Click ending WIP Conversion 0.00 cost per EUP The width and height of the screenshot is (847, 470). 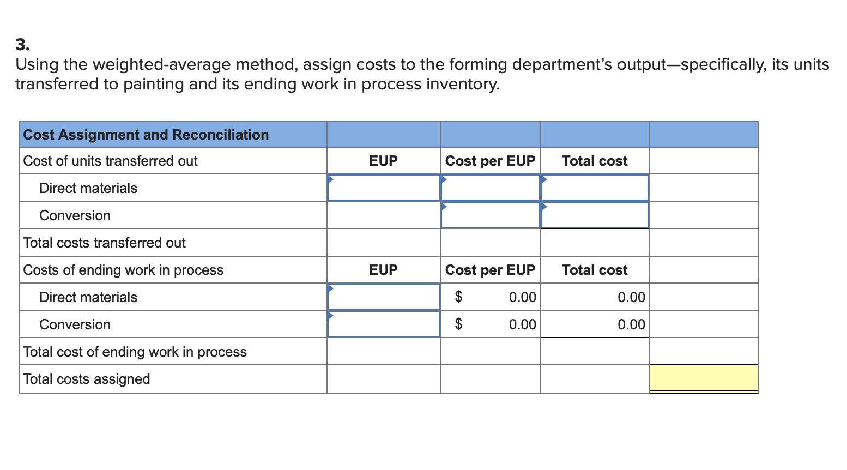click(x=522, y=324)
